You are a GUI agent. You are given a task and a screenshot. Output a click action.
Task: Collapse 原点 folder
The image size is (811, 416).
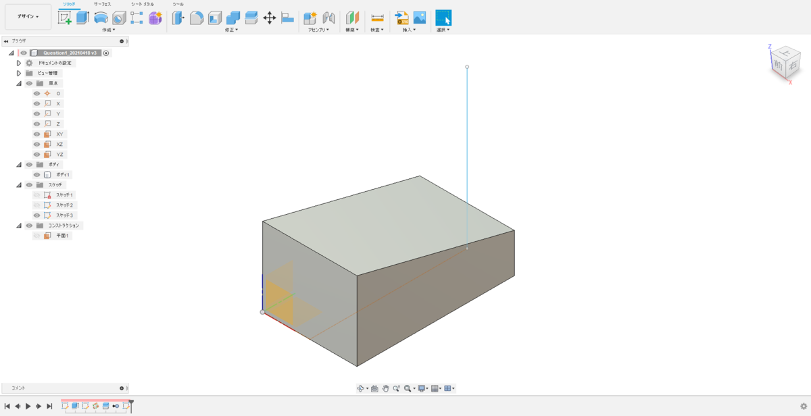(19, 83)
